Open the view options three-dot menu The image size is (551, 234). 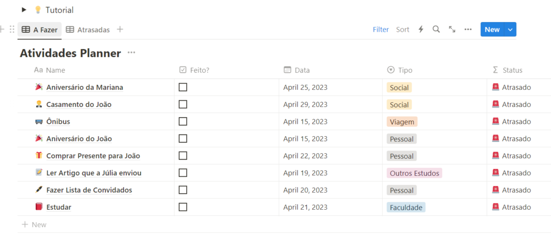point(468,30)
